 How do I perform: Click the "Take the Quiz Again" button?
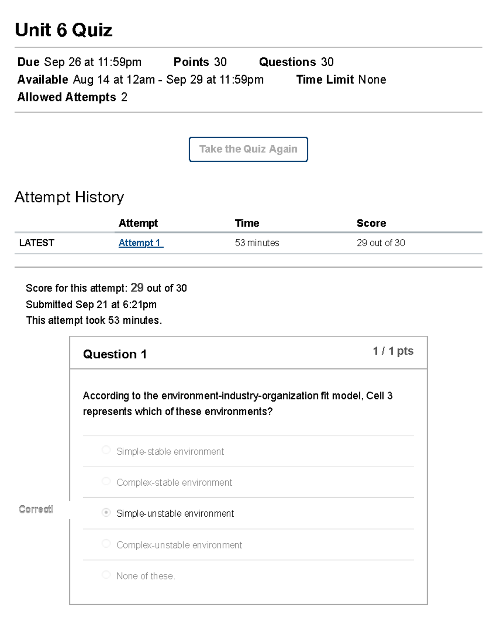click(248, 149)
